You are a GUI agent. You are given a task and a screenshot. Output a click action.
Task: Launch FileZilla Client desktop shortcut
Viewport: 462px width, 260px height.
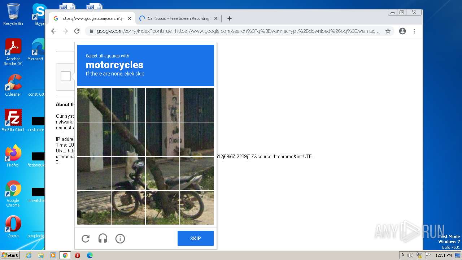[x=13, y=121]
